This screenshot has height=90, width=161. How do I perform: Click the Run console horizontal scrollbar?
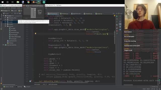tap(128, 84)
